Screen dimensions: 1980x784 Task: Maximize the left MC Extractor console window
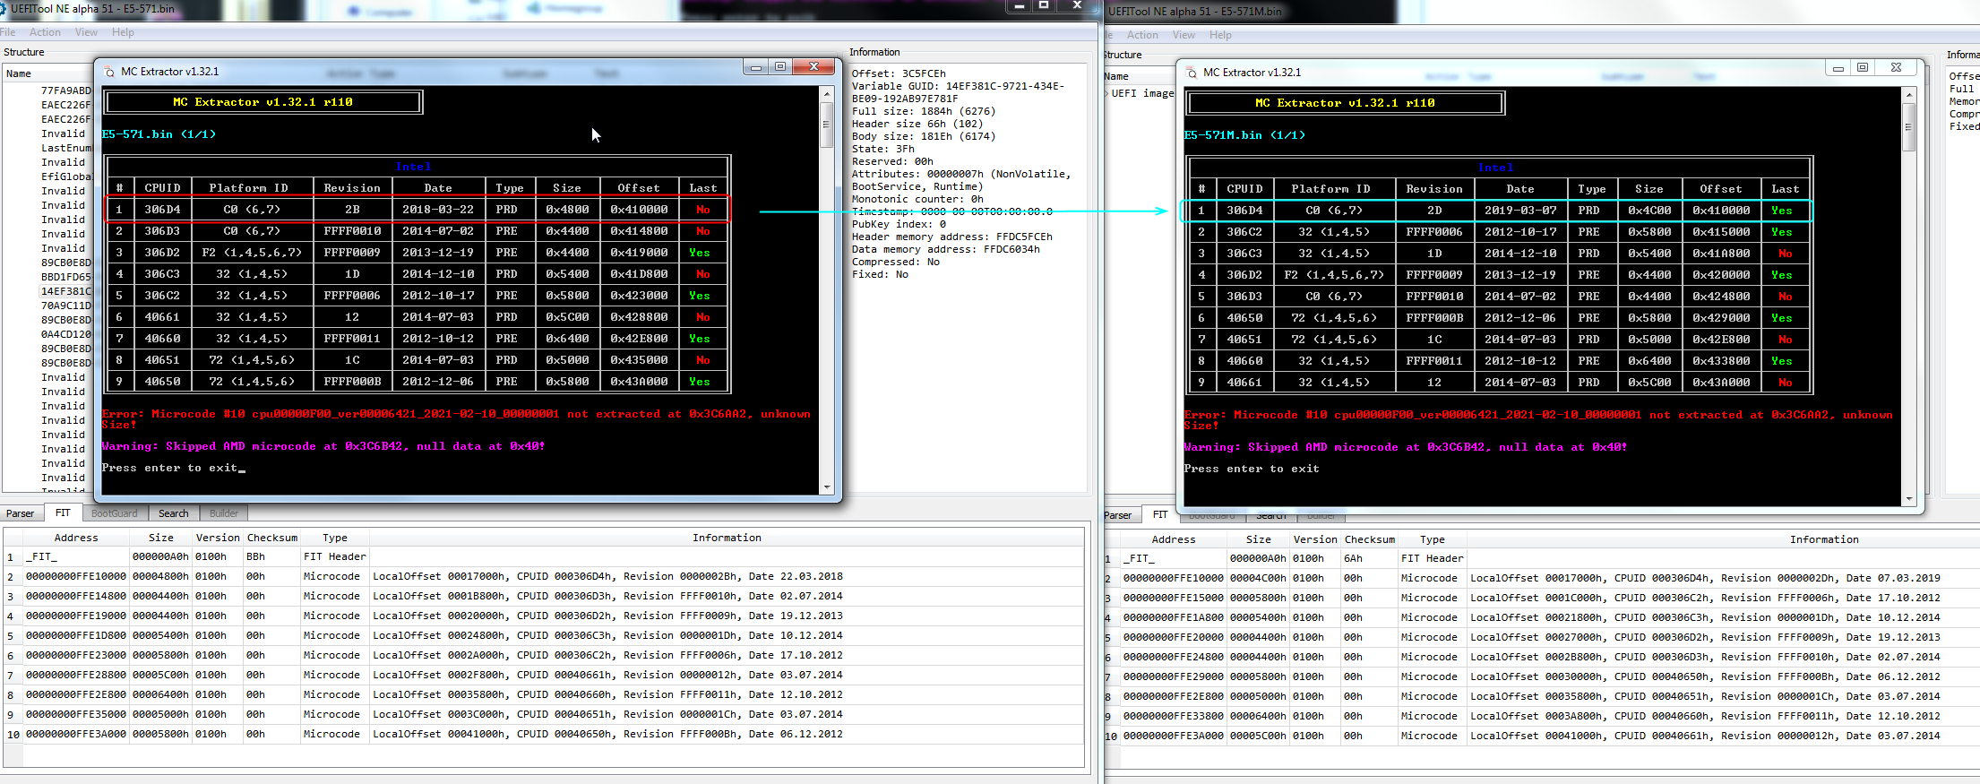point(780,66)
